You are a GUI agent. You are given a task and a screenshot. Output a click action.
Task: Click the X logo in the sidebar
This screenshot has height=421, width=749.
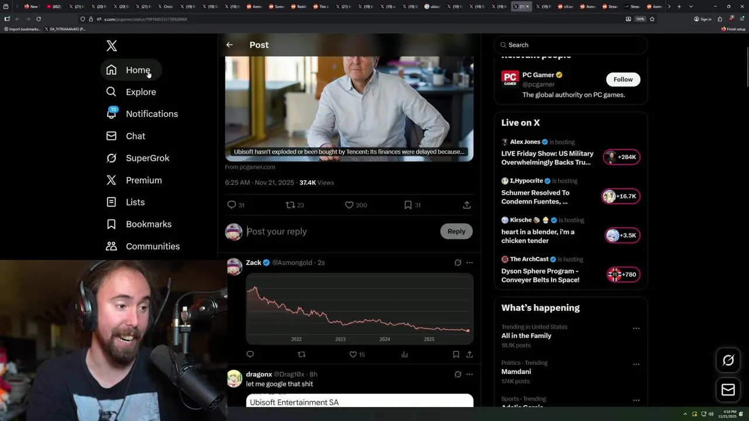pos(112,46)
